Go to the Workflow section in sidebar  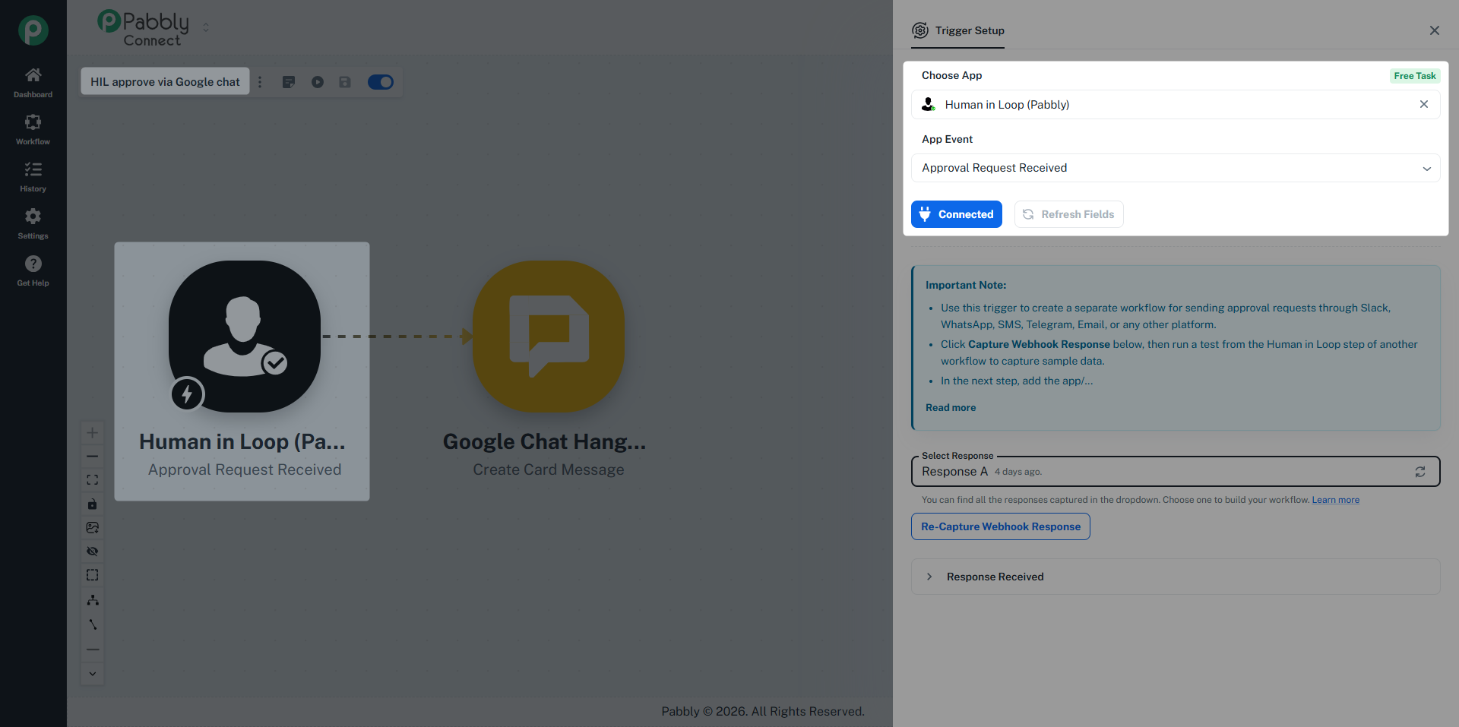(x=33, y=130)
